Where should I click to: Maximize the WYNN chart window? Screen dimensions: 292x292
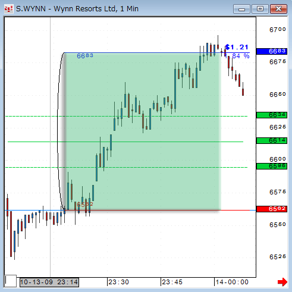click(x=260, y=9)
